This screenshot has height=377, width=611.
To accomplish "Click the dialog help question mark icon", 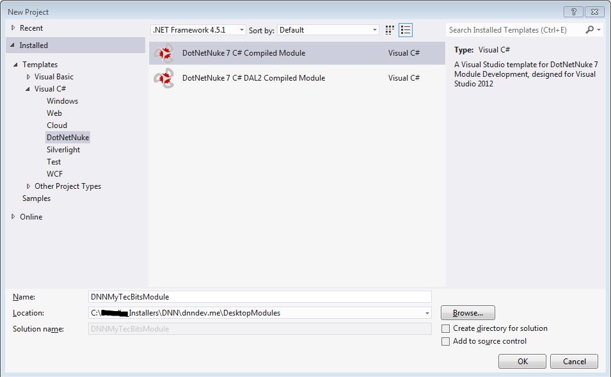I will [x=573, y=11].
